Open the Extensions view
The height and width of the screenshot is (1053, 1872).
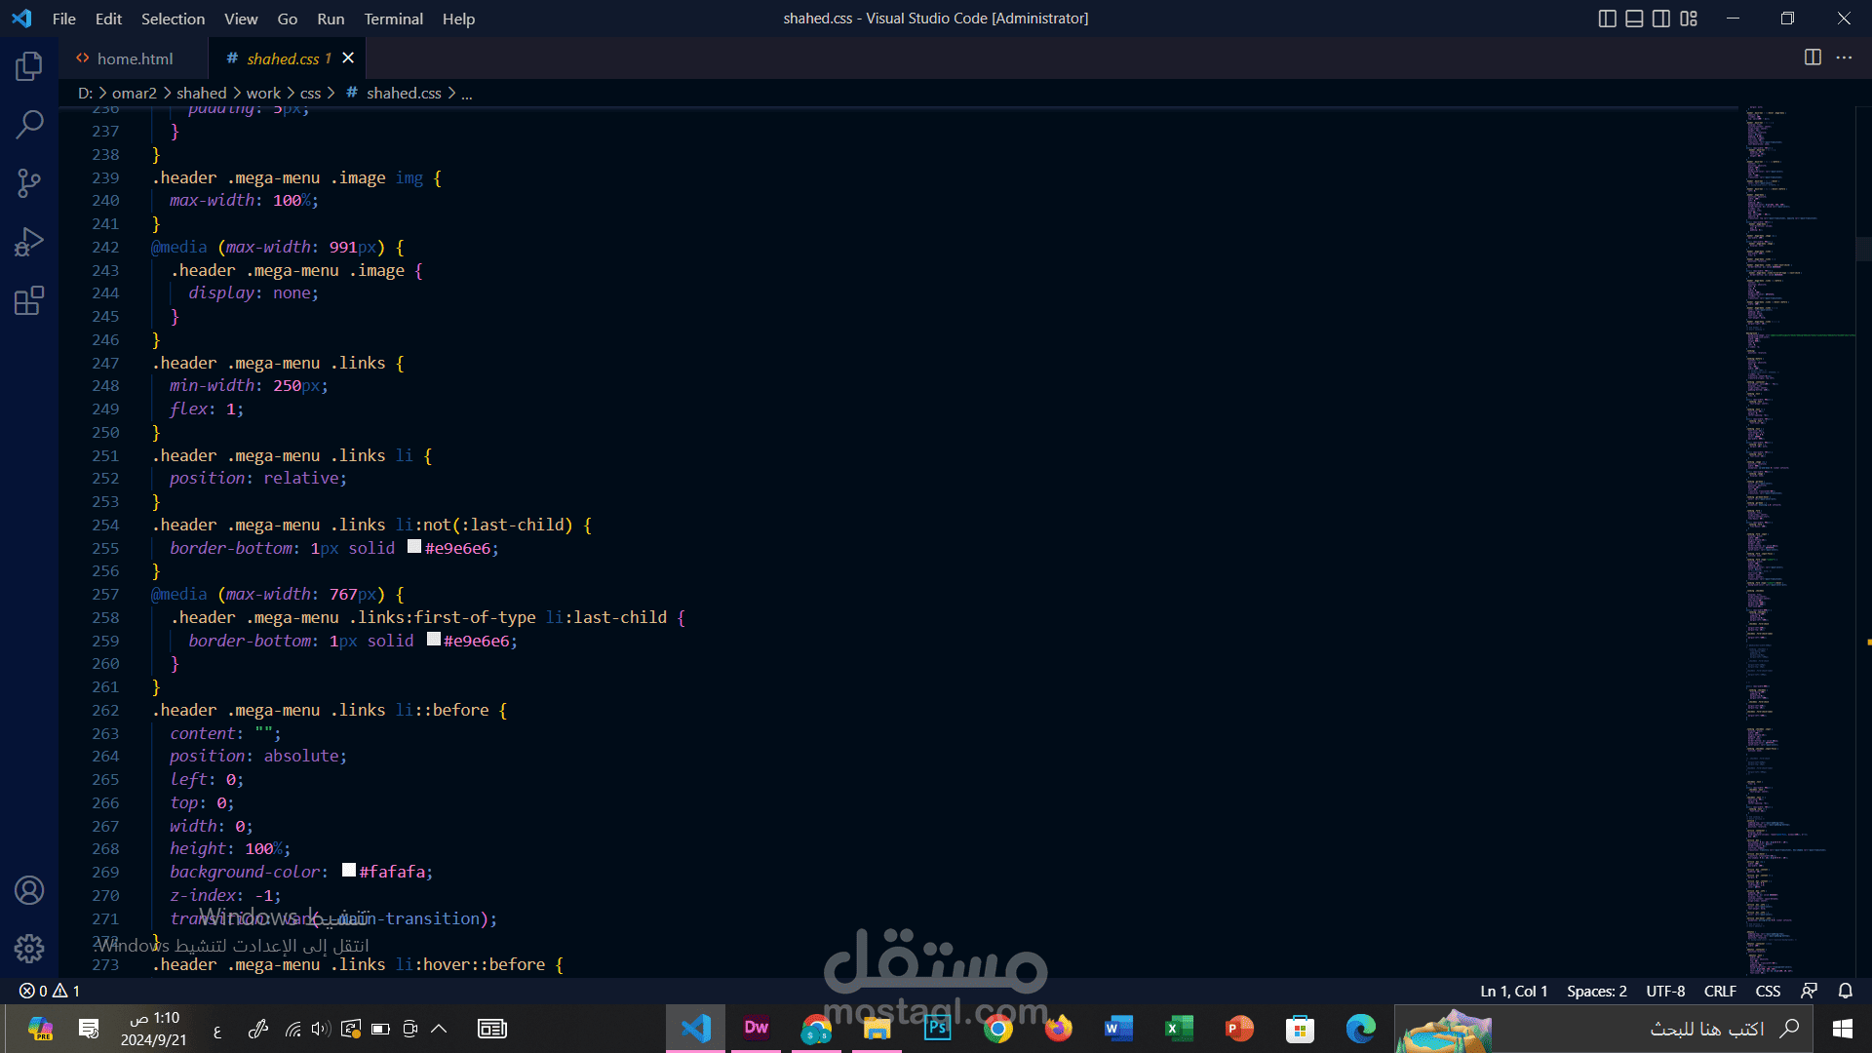coord(29,299)
